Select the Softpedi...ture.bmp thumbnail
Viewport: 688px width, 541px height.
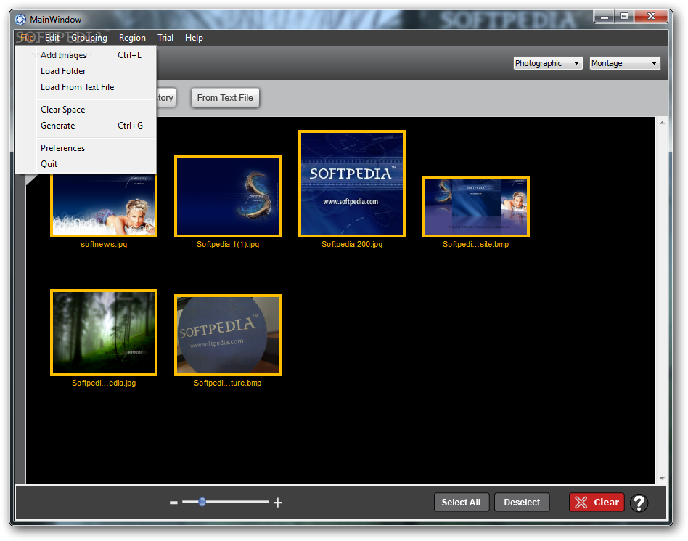click(x=228, y=335)
